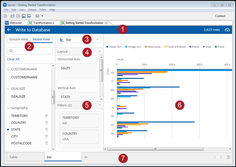
Task: Open the Tools menu
Action: coord(42,10)
